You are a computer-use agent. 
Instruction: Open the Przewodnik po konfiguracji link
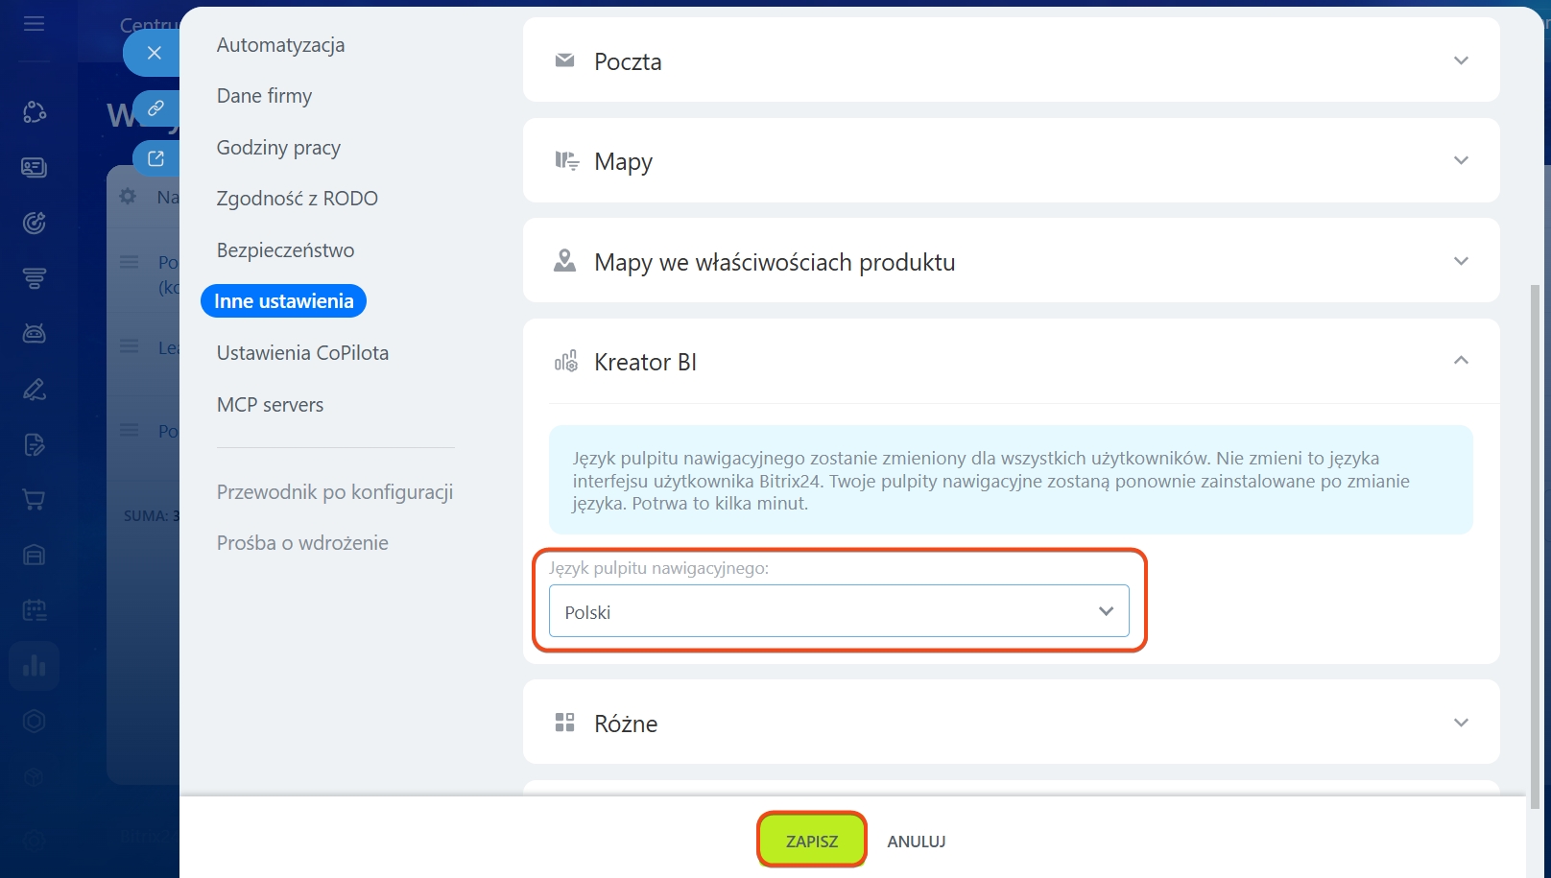click(x=334, y=492)
